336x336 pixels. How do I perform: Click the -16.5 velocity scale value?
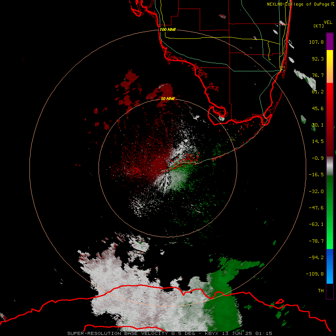click(x=316, y=175)
